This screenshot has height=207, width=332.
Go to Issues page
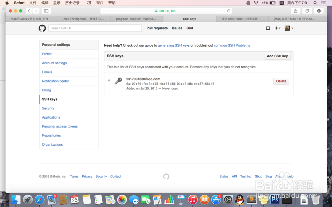click(x=177, y=28)
